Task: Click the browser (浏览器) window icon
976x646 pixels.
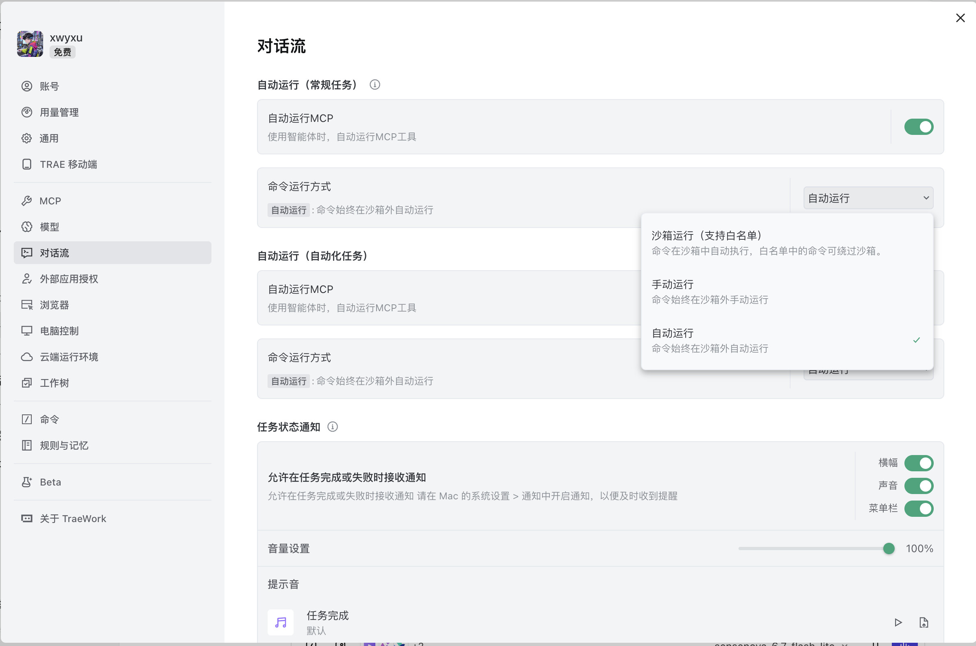Action: point(27,304)
